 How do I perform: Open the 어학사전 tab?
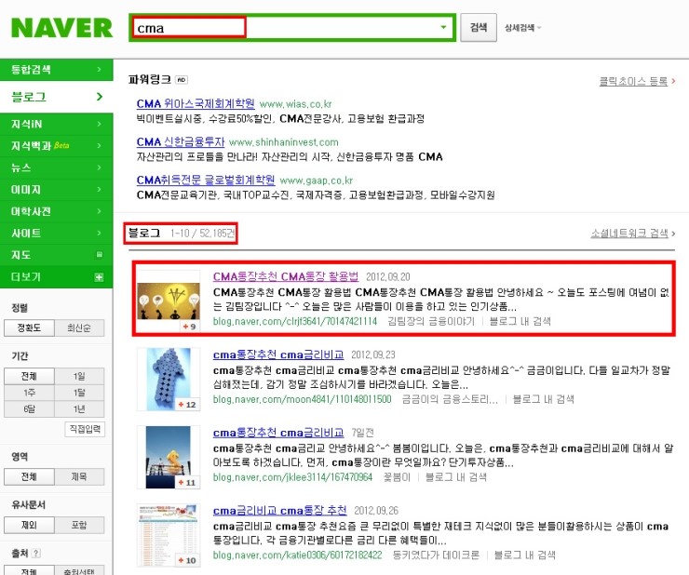click(56, 211)
